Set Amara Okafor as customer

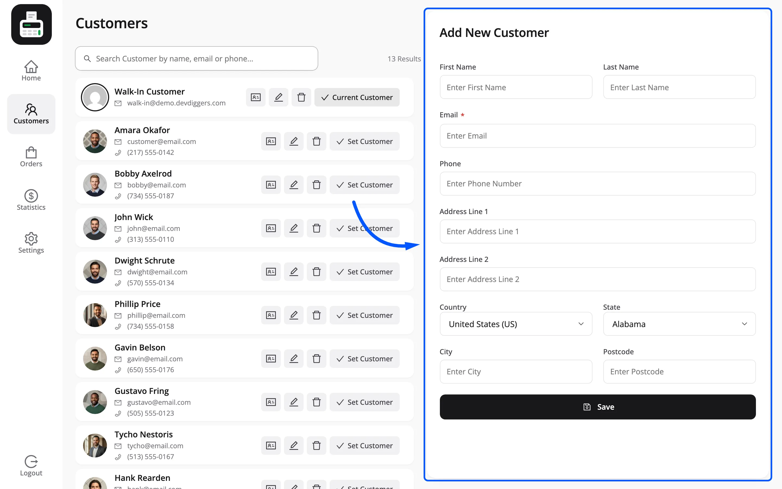[364, 141]
